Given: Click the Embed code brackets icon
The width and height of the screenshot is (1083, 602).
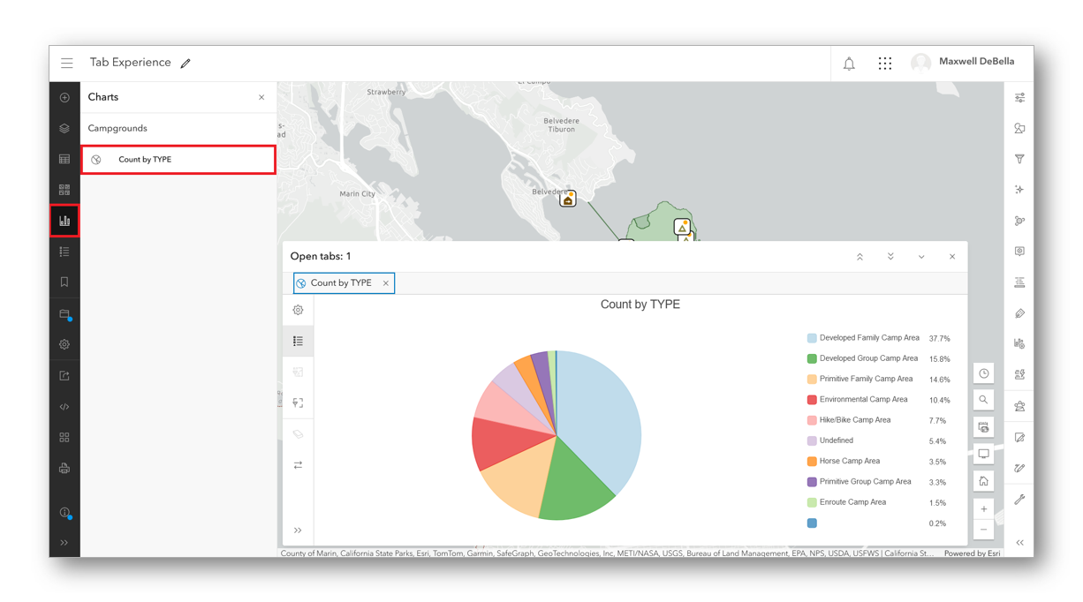Looking at the screenshot, I should [64, 407].
